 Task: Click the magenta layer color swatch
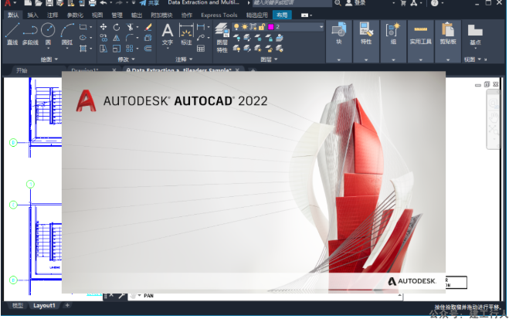tap(271, 26)
